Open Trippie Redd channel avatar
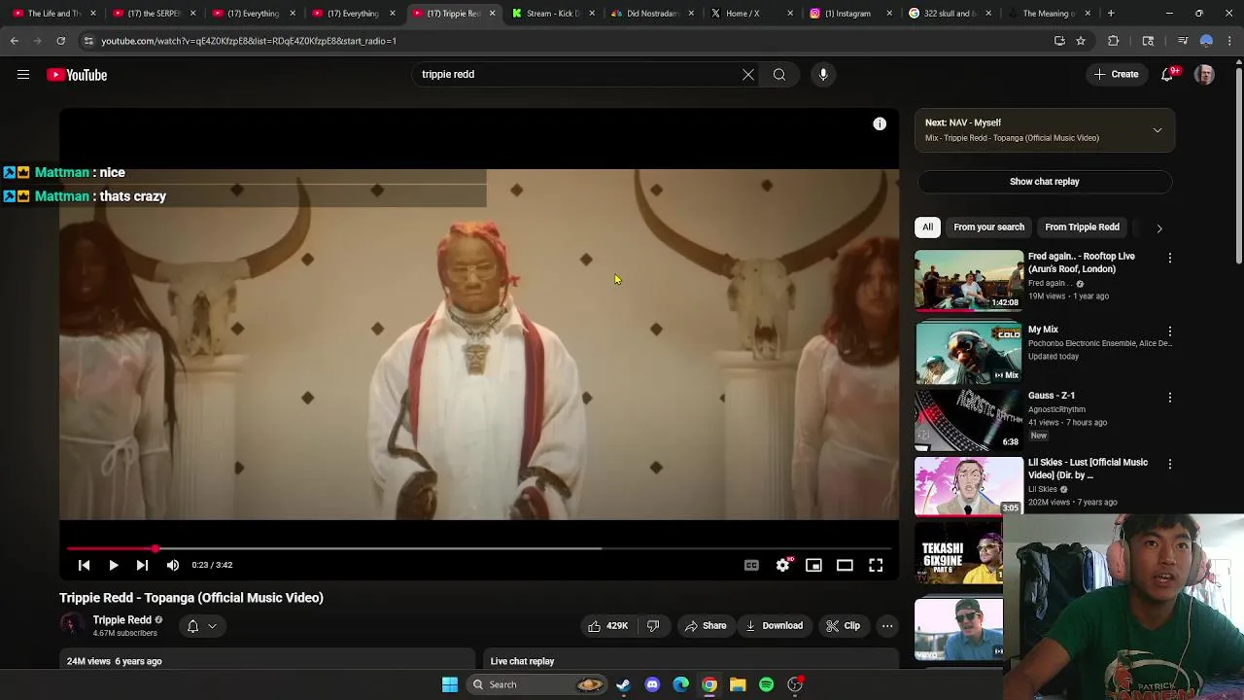 (71, 625)
